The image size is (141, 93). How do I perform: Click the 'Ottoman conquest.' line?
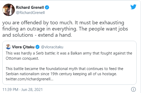click(22, 58)
